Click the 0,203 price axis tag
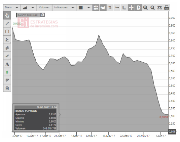180x142 pixels. pyautogui.click(x=172, y=132)
